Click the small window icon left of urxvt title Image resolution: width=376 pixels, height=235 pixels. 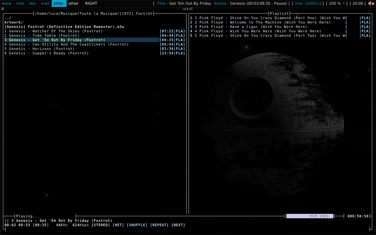tap(3, 9)
